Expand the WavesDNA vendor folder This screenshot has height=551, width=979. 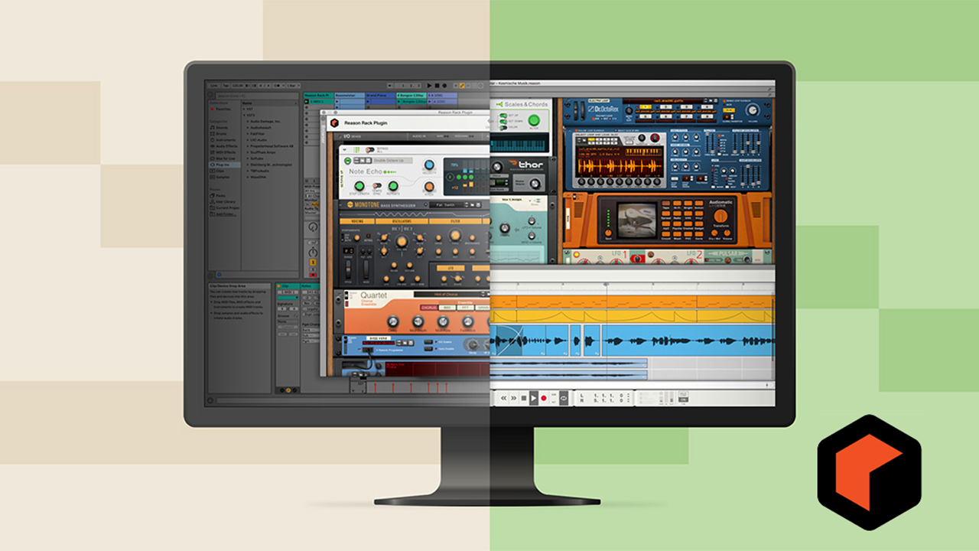coord(246,177)
